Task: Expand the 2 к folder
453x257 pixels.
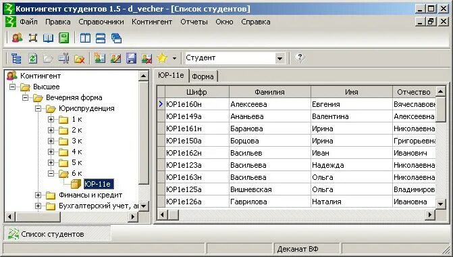Action: pyautogui.click(x=51, y=131)
